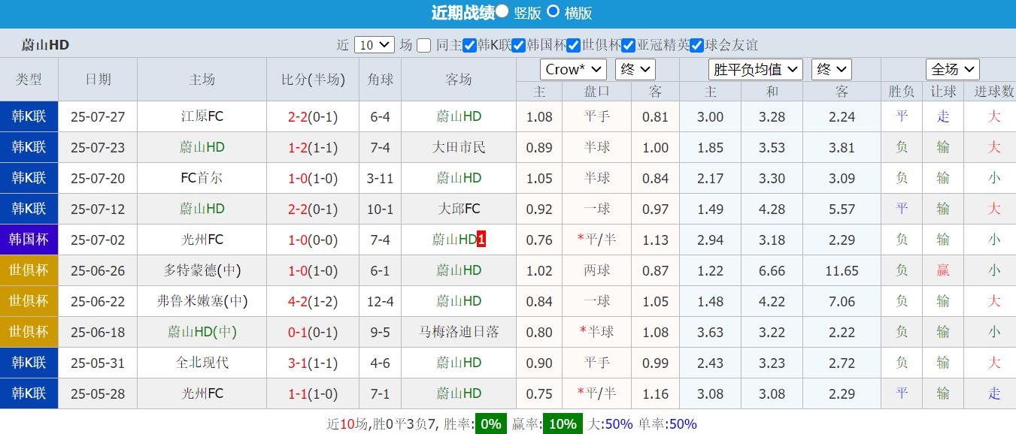Uncheck the 世俱杯 checkbox
This screenshot has height=434, width=1016.
573,45
